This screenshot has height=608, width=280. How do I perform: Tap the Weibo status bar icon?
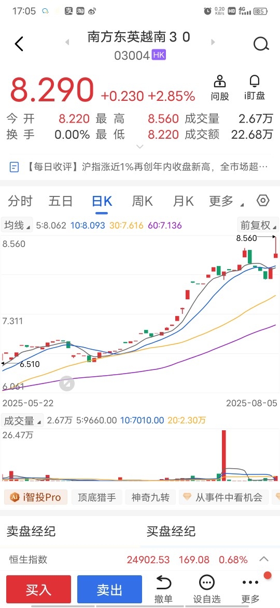click(92, 11)
